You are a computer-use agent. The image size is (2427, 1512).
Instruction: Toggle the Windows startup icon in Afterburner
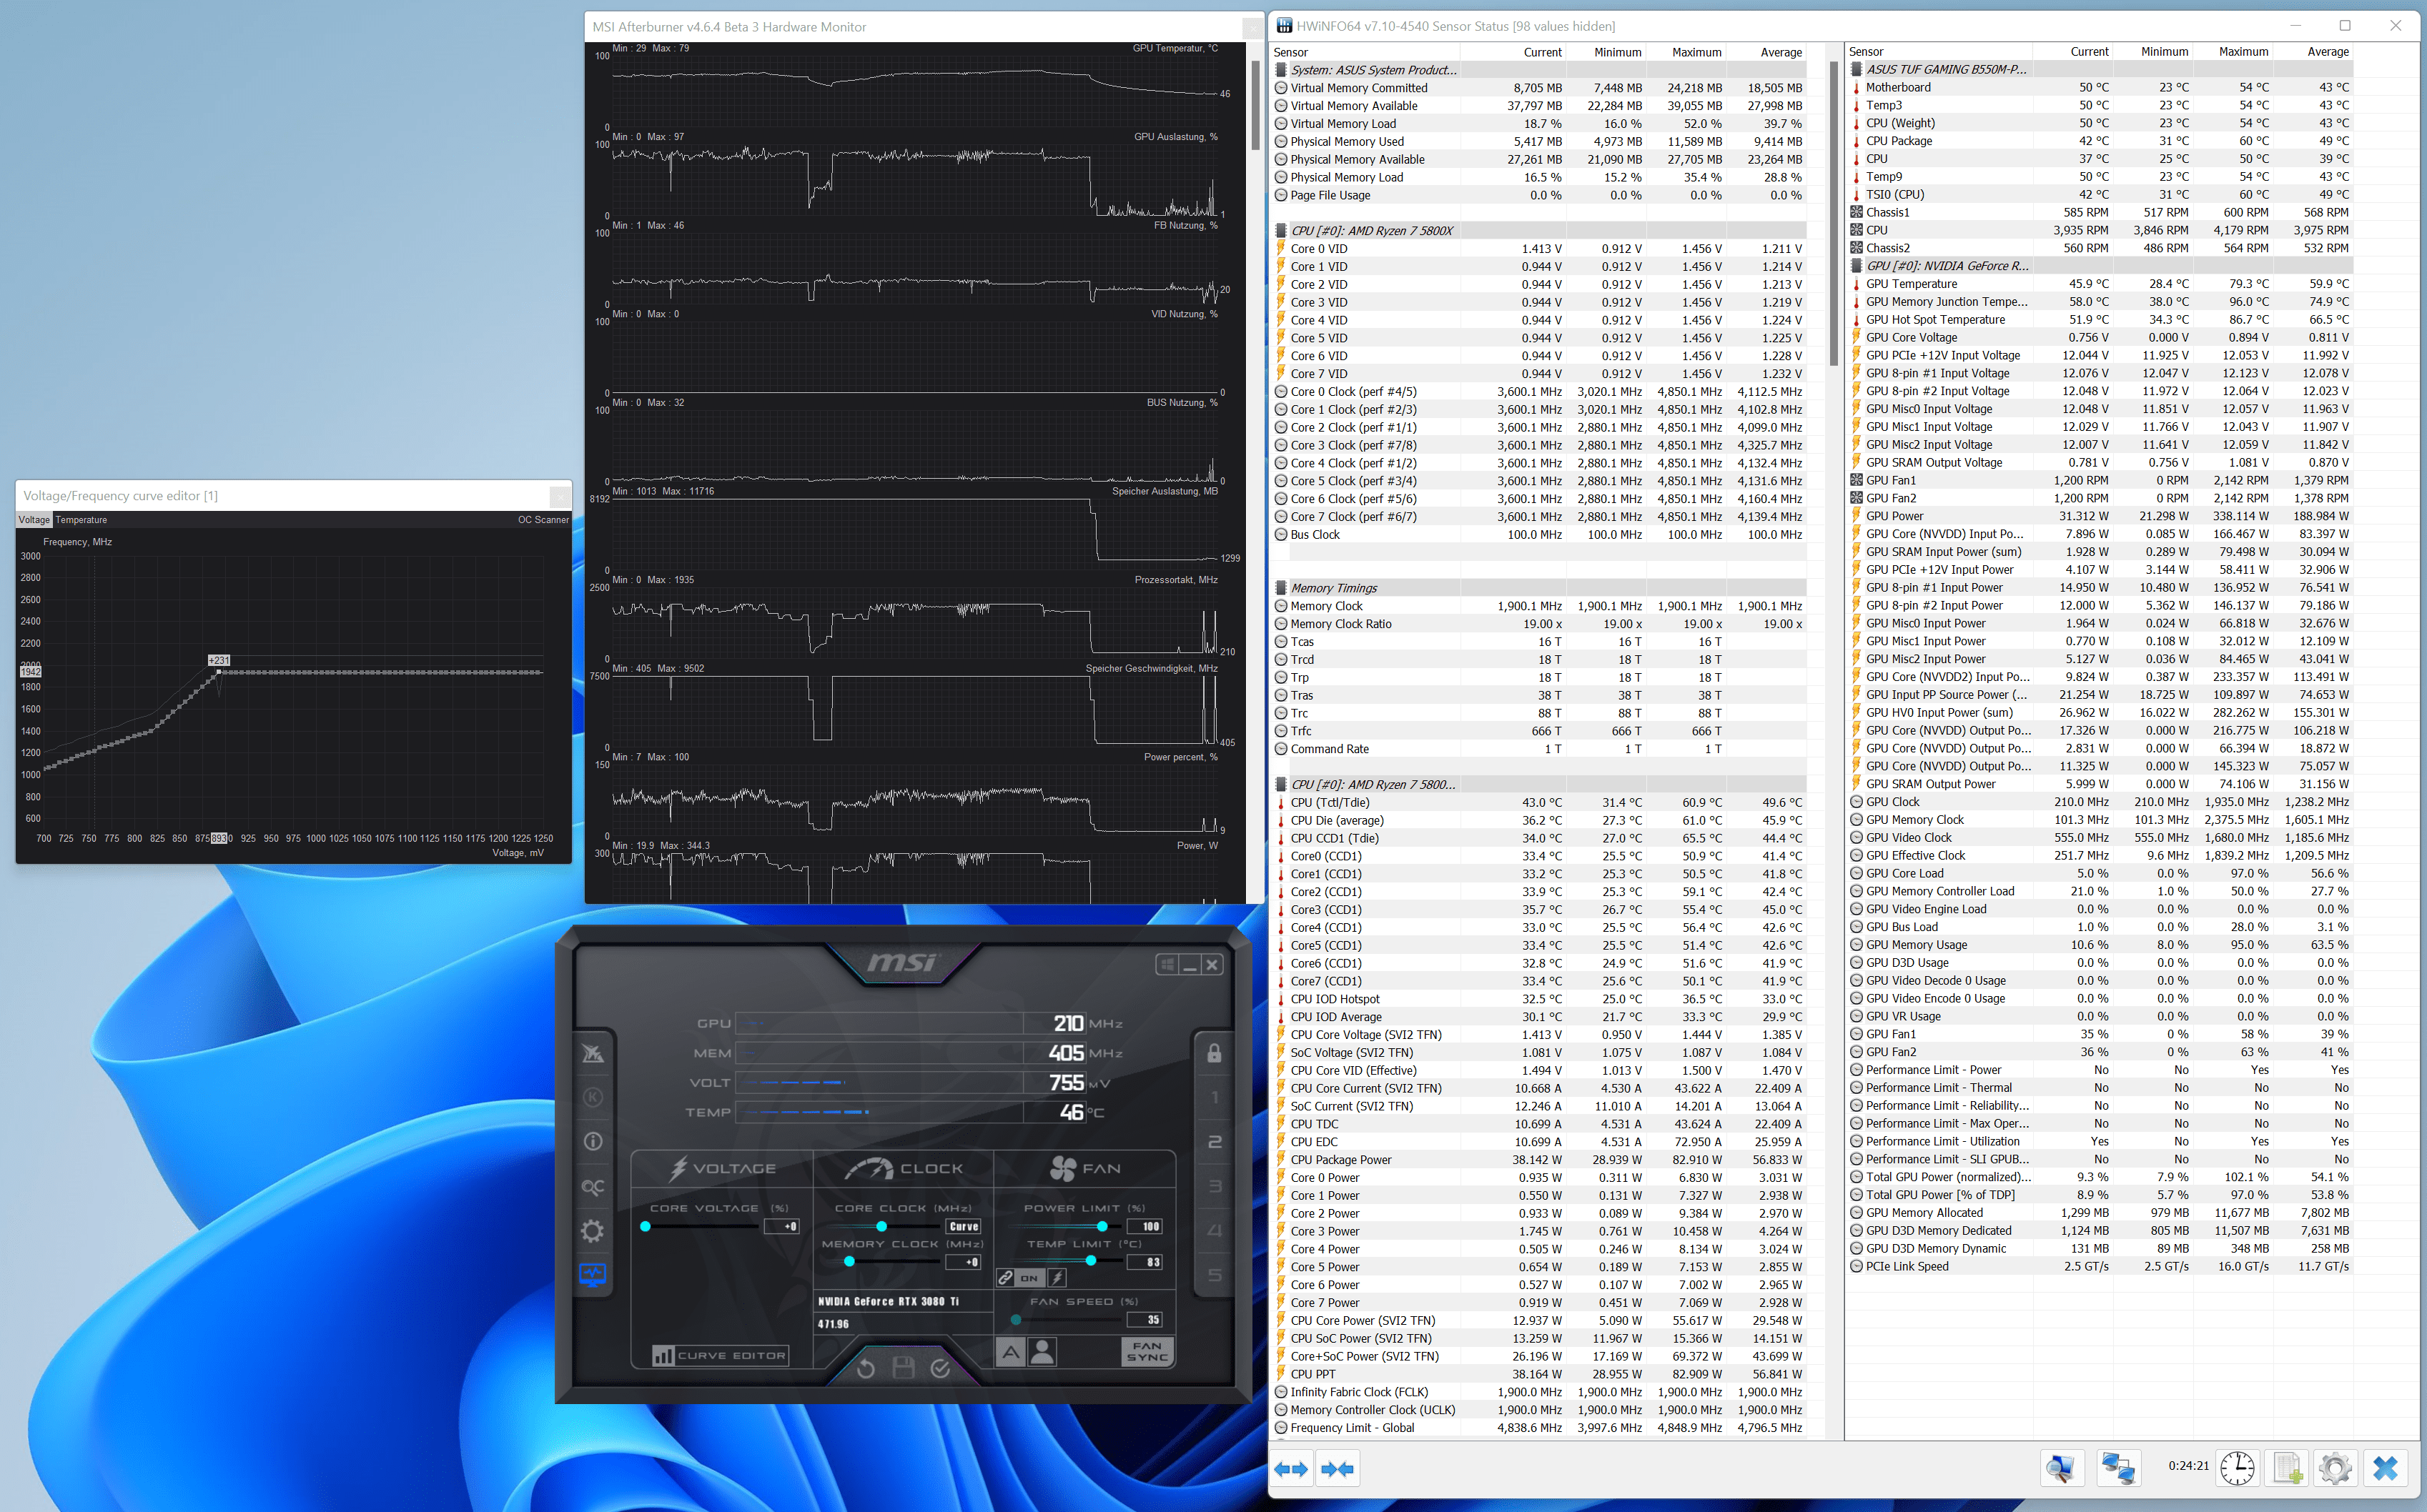[x=1167, y=965]
